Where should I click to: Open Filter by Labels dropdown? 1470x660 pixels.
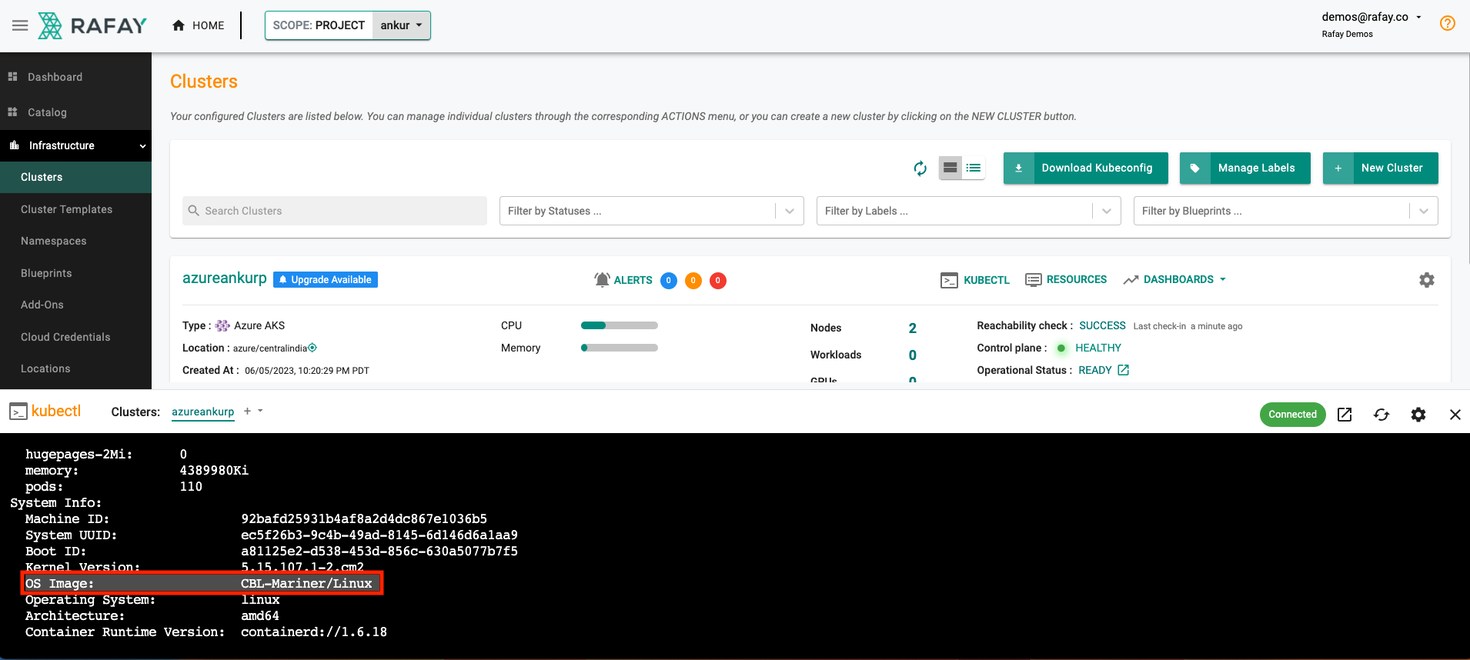coord(968,211)
